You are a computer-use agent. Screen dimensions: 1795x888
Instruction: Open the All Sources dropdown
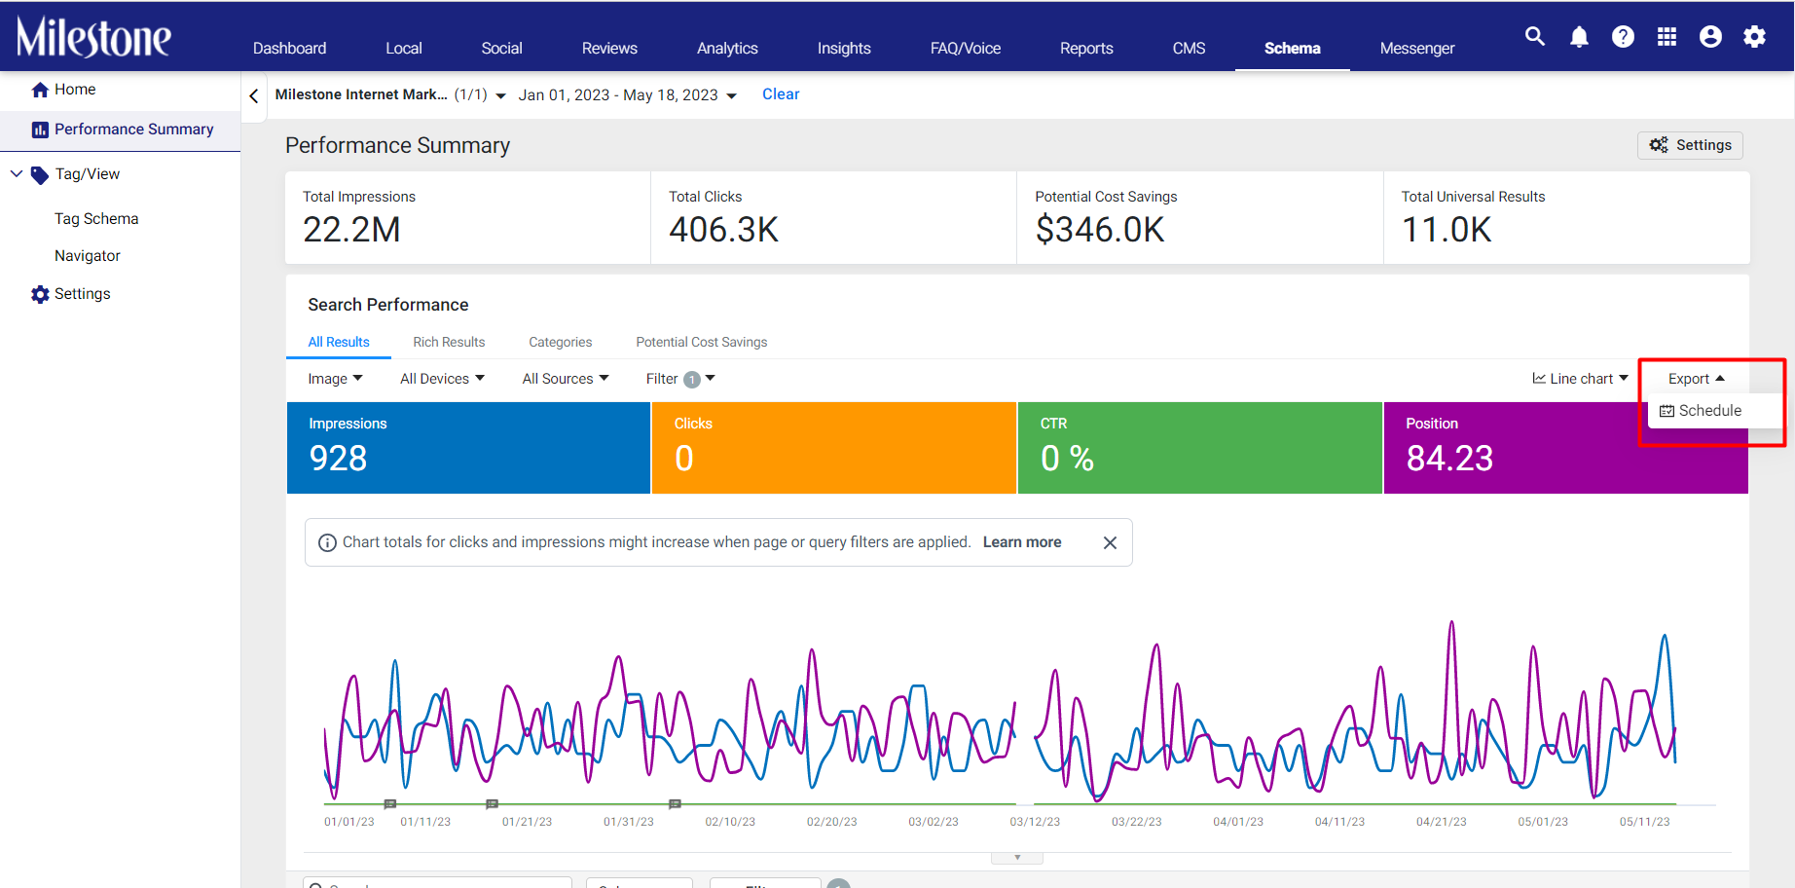566,379
